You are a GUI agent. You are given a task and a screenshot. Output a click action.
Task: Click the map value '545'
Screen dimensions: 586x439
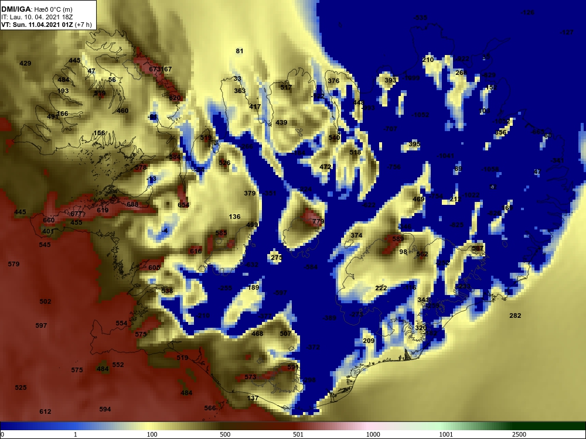tap(45, 245)
